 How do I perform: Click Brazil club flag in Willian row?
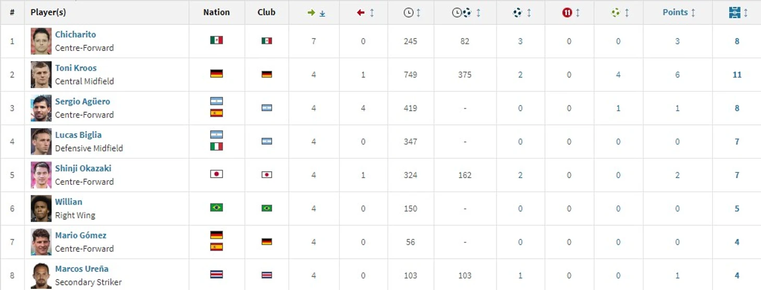pyautogui.click(x=266, y=208)
